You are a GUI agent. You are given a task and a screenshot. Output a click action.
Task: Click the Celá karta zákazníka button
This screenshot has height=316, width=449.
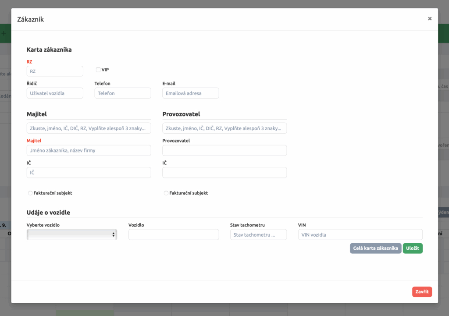tap(375, 249)
